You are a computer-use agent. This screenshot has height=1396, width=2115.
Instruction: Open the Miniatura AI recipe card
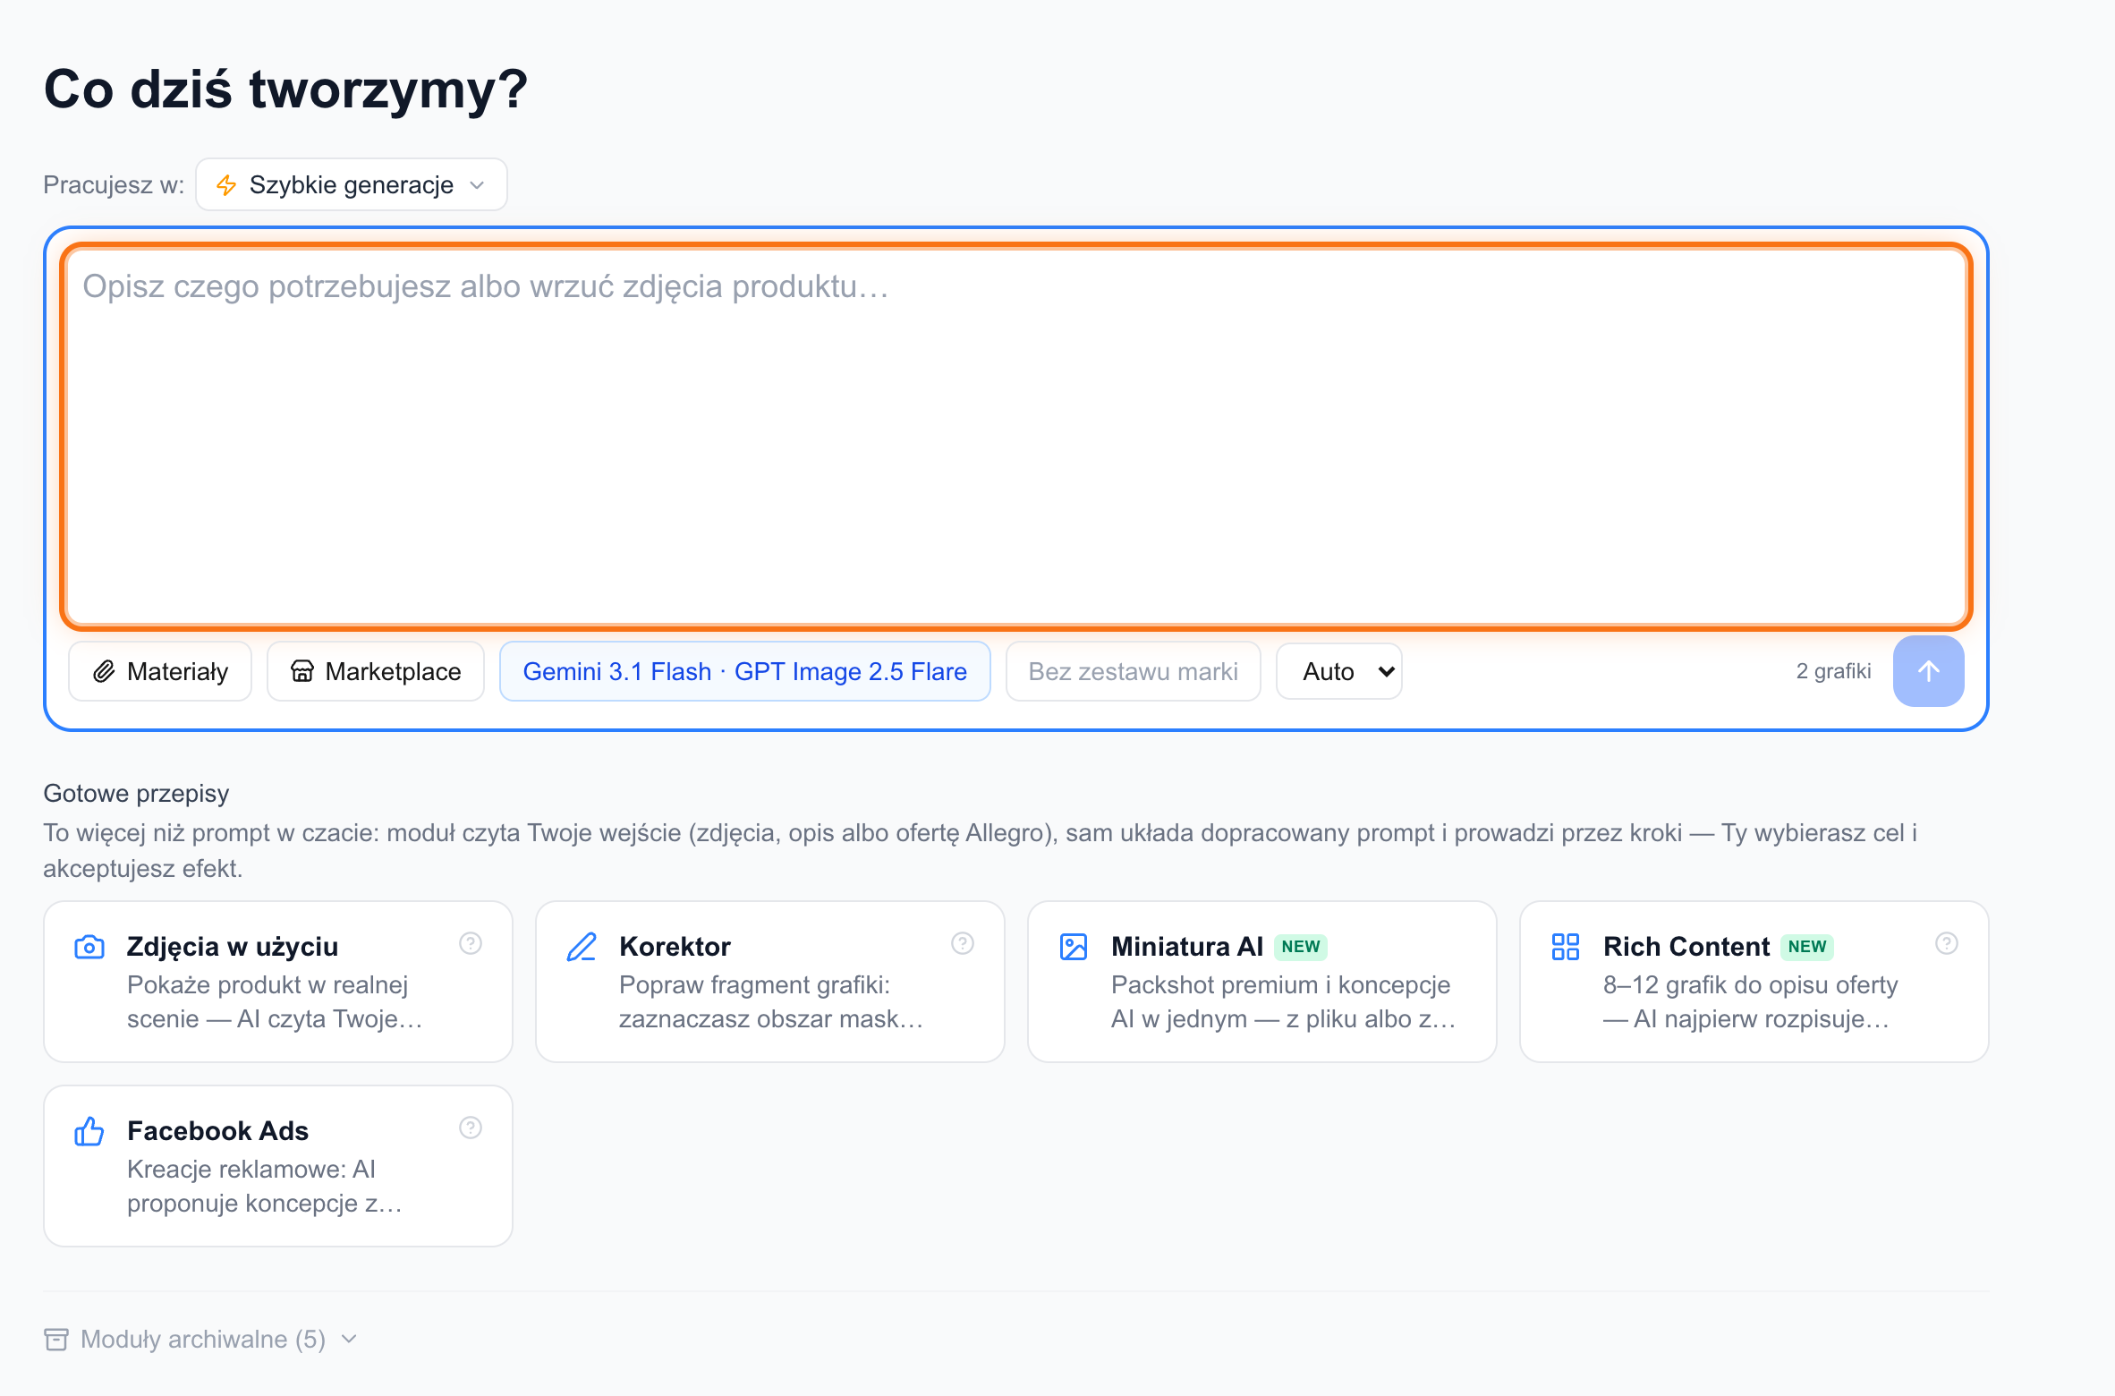(1262, 982)
